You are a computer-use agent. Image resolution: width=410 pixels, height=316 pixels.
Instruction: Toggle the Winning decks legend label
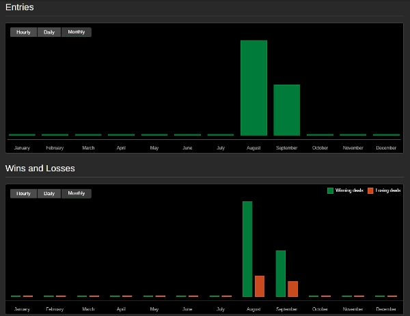coord(349,191)
